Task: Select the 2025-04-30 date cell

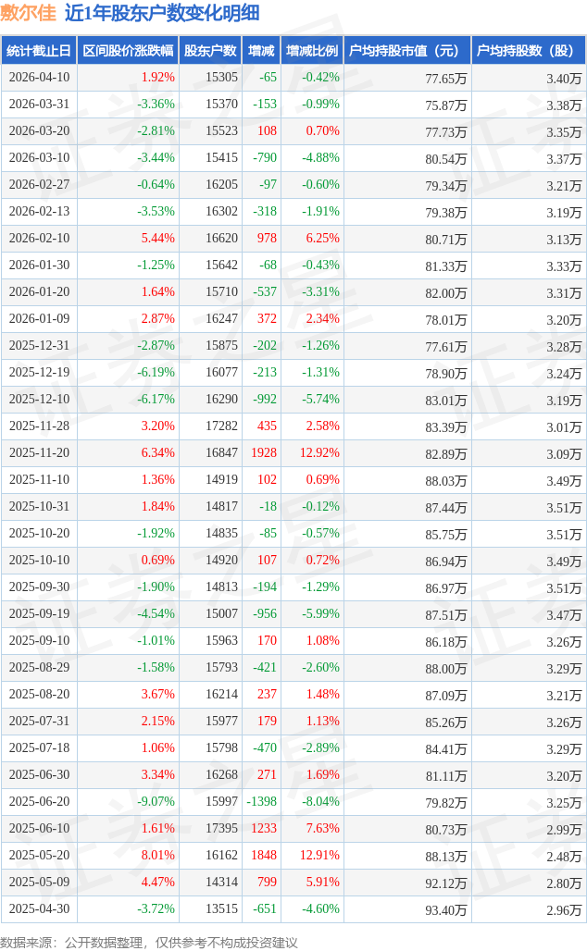Action: pos(38,909)
